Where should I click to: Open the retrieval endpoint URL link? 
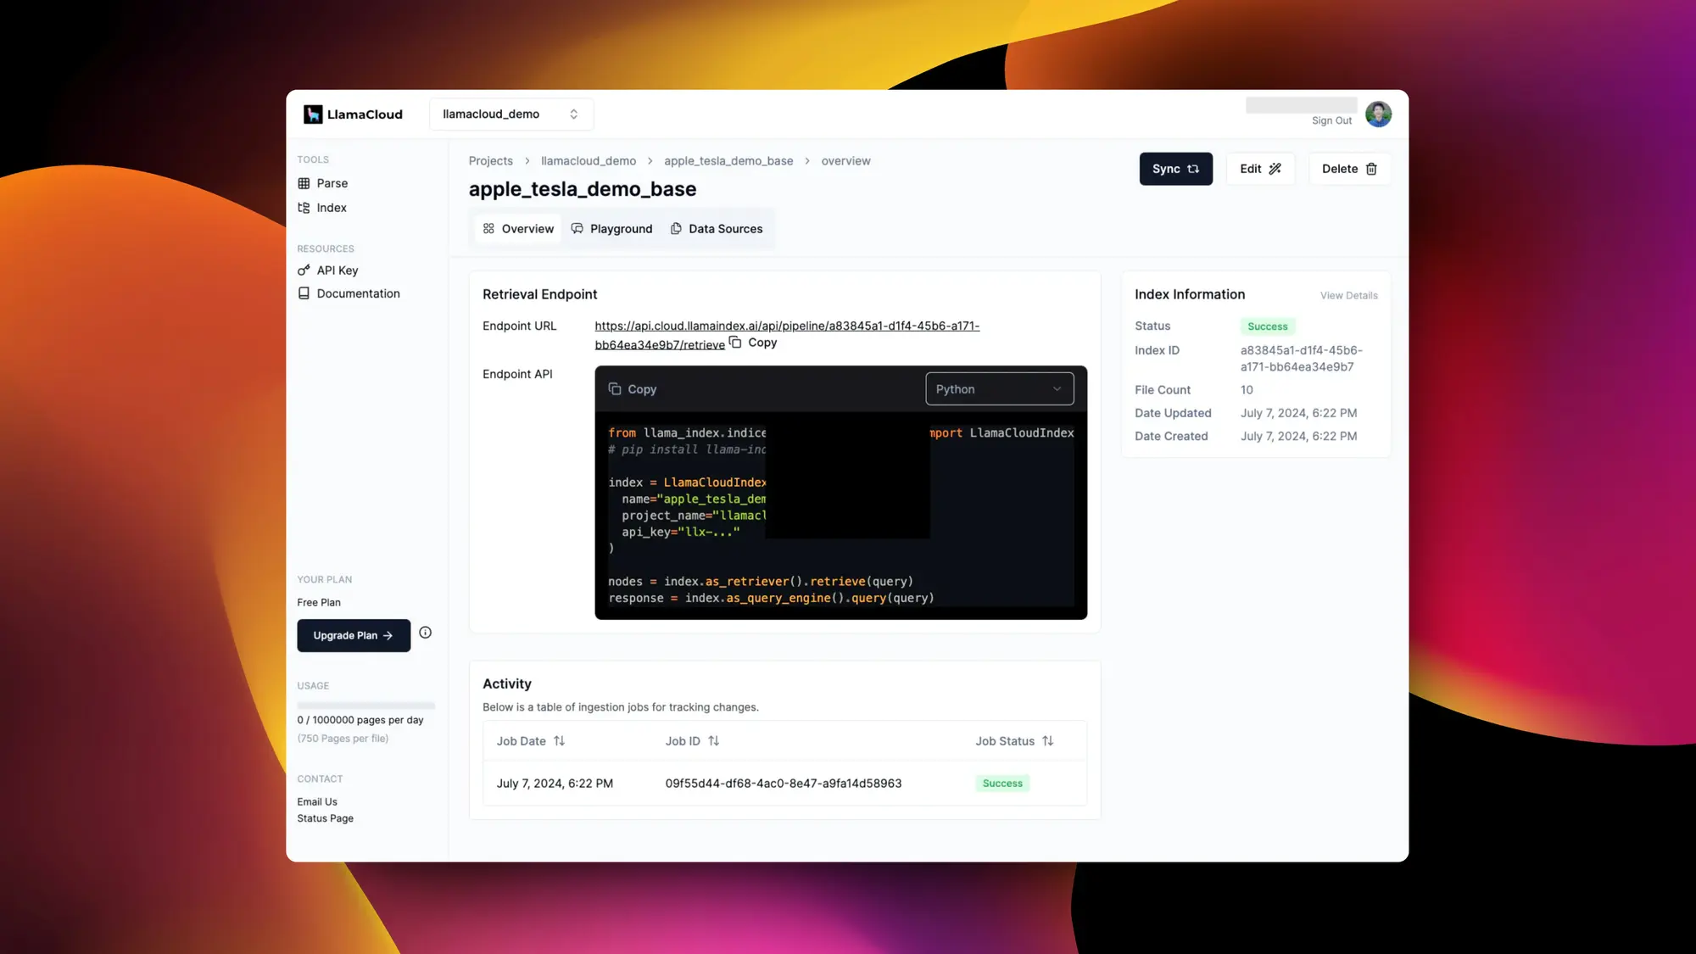787,335
